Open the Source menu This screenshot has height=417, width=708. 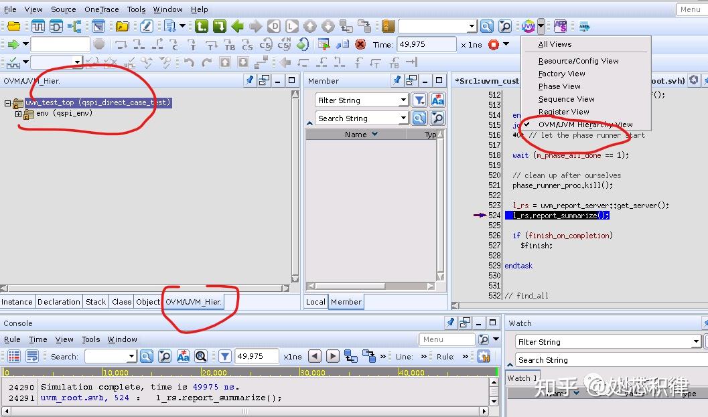[x=63, y=9]
